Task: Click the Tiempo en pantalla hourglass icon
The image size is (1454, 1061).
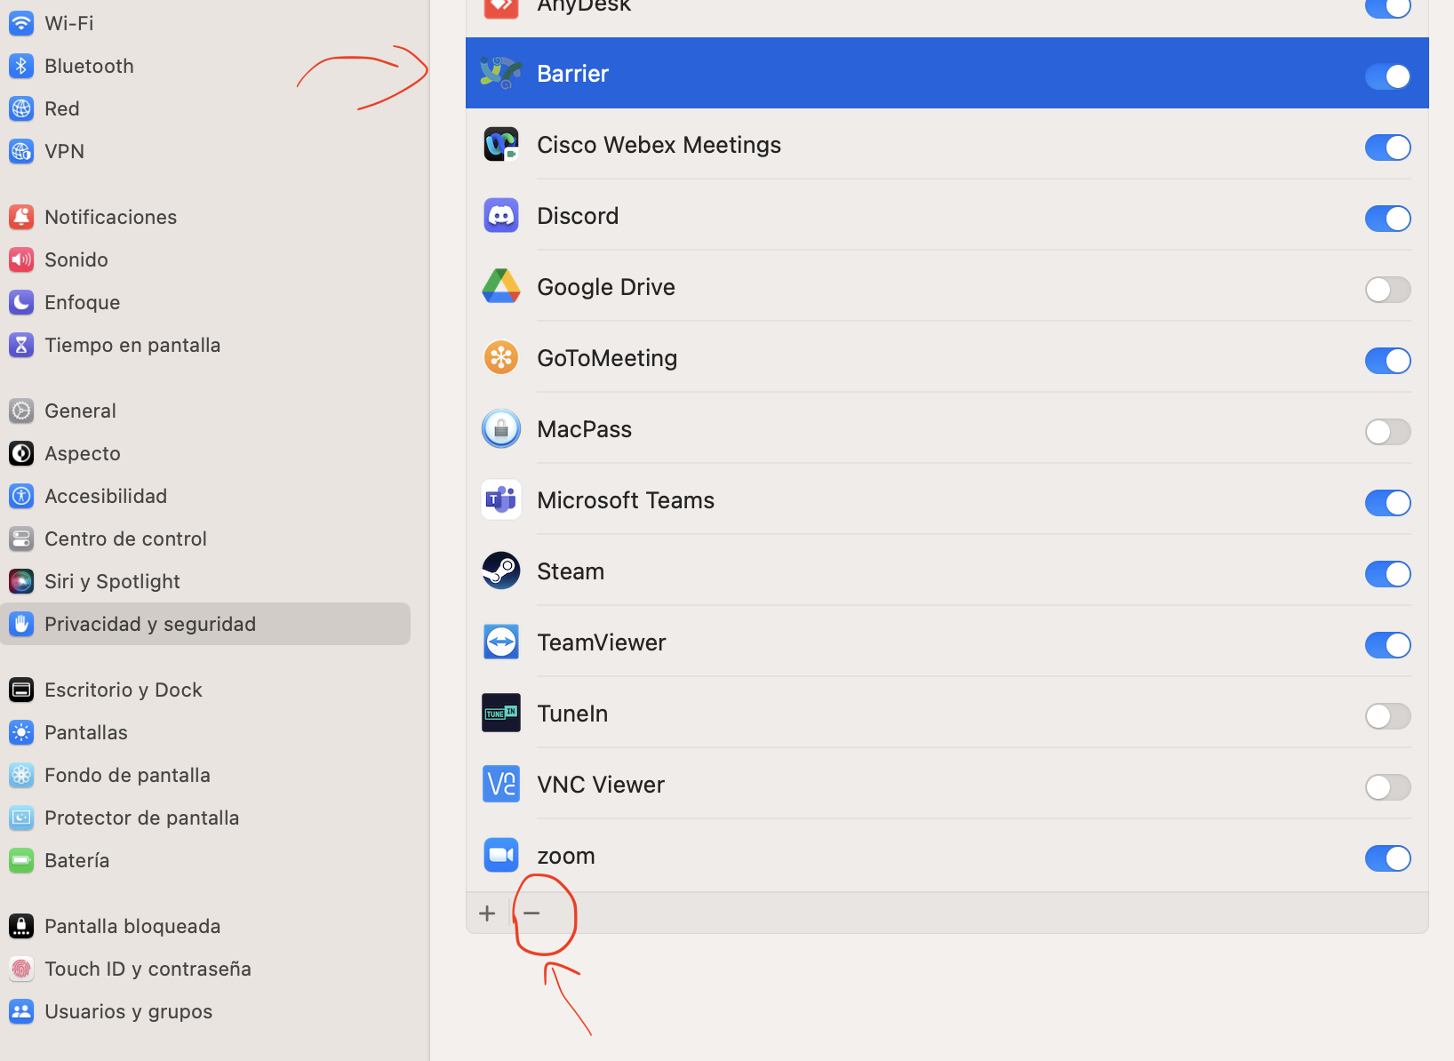Action: pyautogui.click(x=21, y=345)
